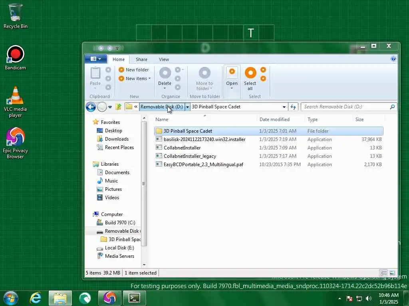
Task: Open recent locations arrow beside Forward
Action: tap(110, 107)
